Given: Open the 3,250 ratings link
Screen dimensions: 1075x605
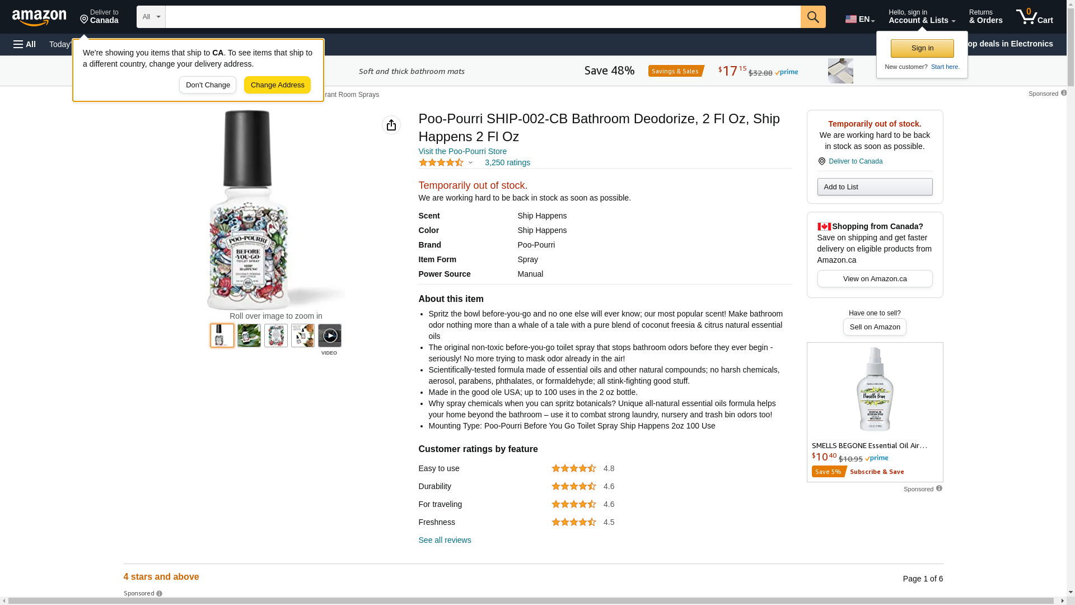Looking at the screenshot, I should pos(507,162).
